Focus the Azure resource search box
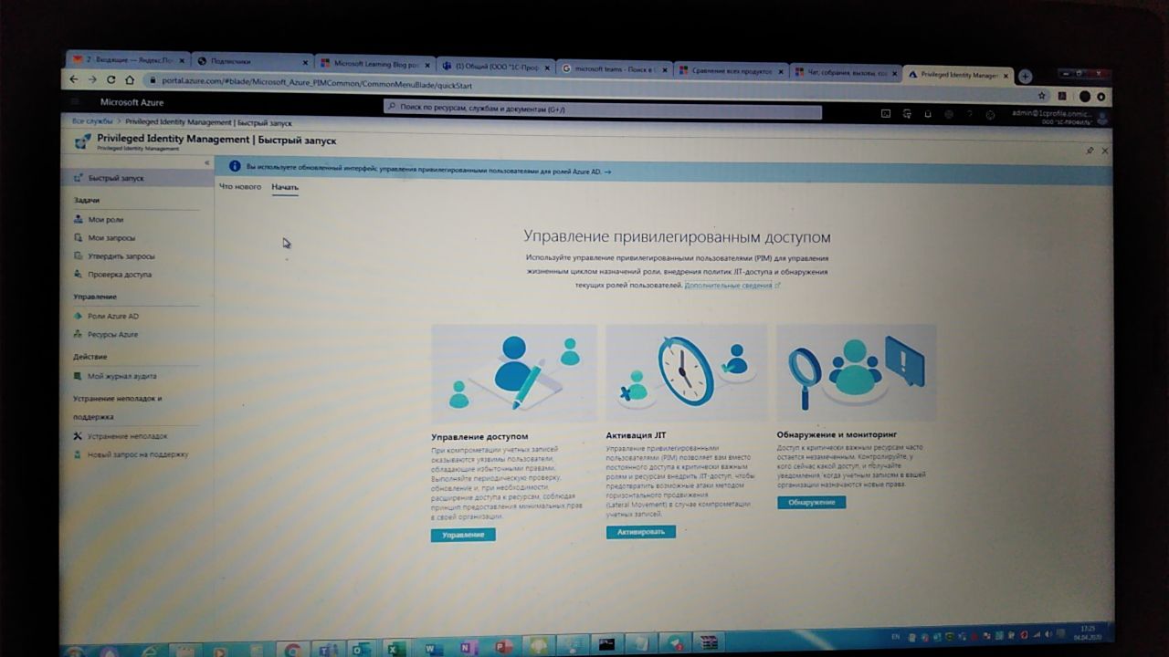1169x657 pixels. (603, 109)
